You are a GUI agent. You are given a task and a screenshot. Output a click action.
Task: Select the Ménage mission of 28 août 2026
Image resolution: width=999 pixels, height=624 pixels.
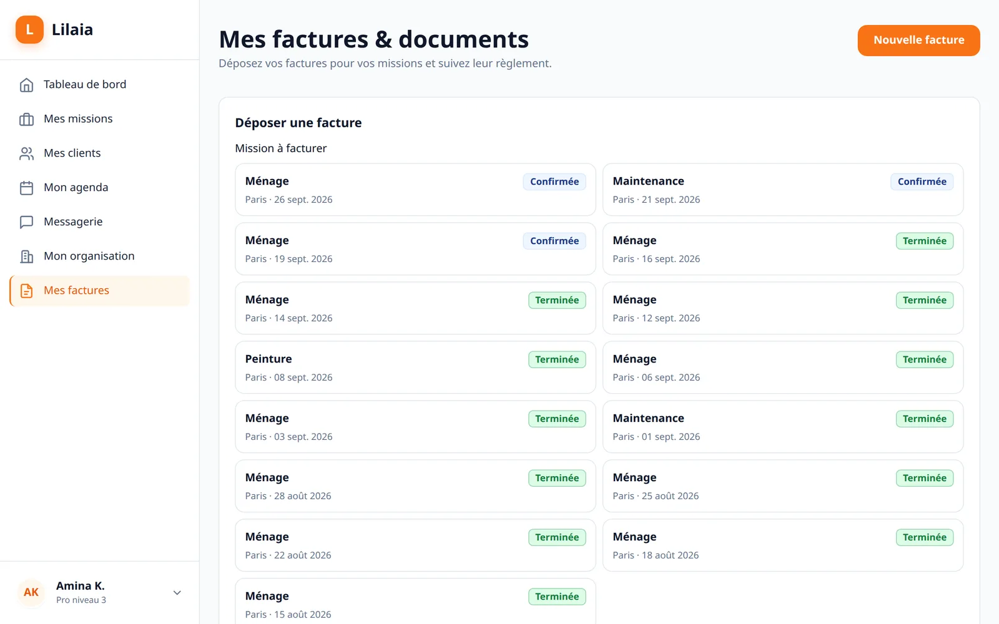pos(415,486)
